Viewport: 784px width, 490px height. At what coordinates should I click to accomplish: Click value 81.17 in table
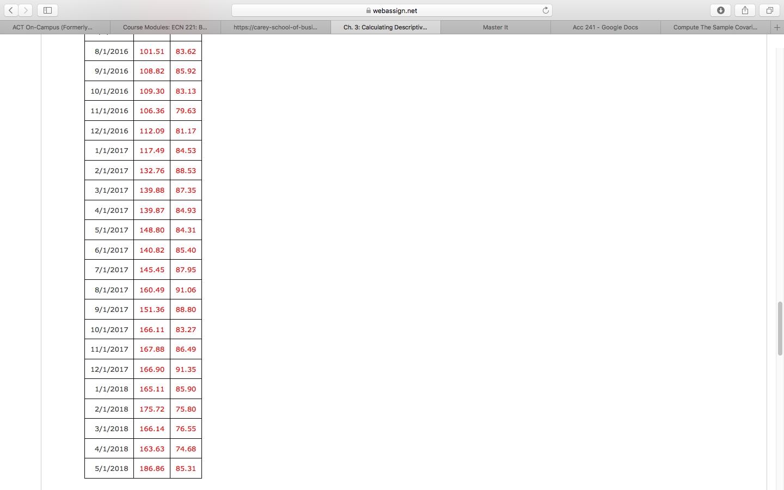[x=186, y=131]
